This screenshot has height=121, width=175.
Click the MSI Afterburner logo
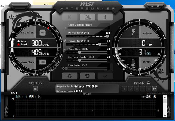click(87, 6)
